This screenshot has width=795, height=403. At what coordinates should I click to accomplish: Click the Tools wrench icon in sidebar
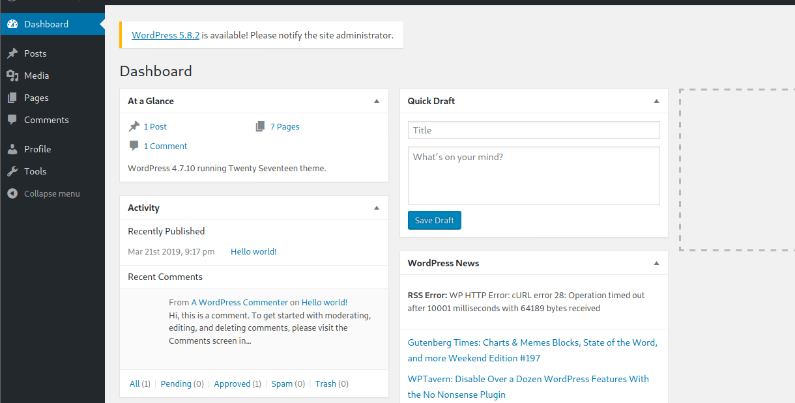[12, 171]
